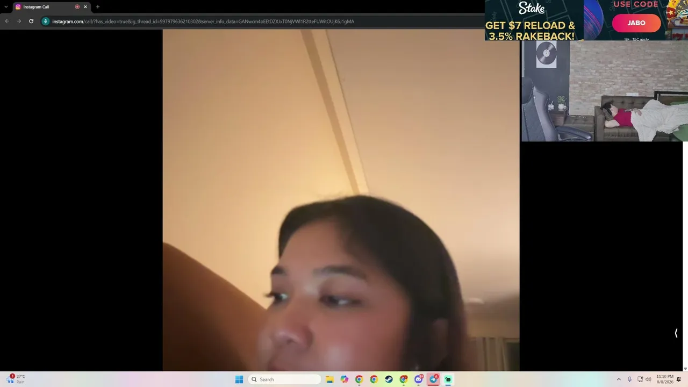Open the Windows Start menu

coord(239,379)
